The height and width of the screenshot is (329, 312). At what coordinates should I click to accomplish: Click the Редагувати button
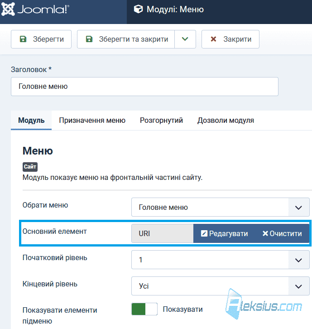224,233
